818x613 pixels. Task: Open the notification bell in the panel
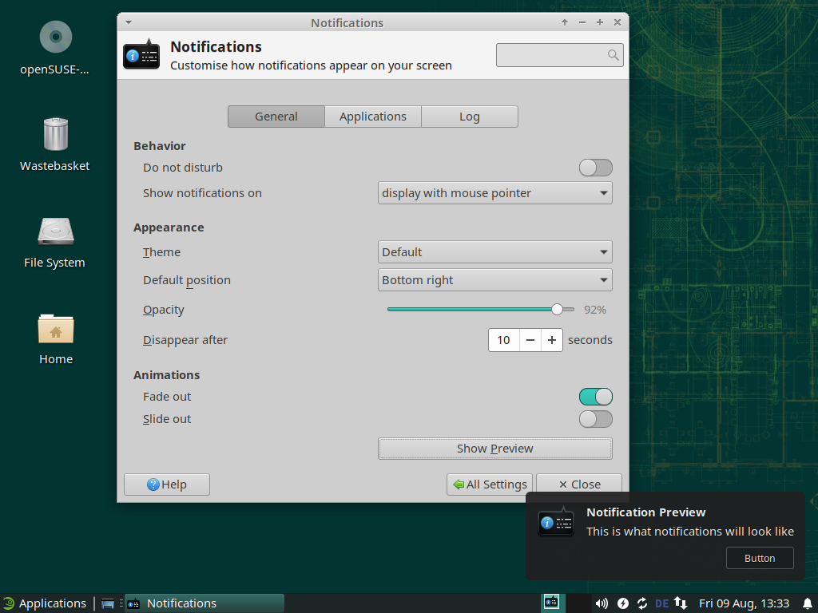(x=806, y=603)
